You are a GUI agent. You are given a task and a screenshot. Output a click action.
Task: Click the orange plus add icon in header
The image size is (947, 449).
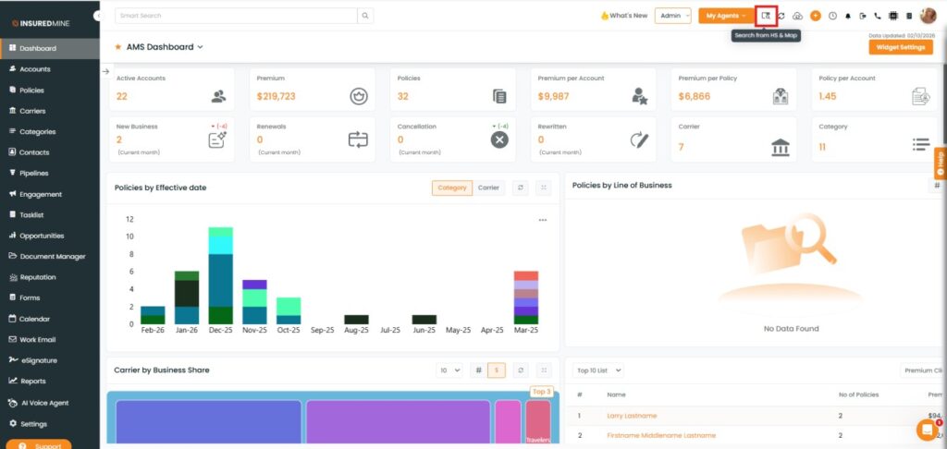(x=815, y=16)
